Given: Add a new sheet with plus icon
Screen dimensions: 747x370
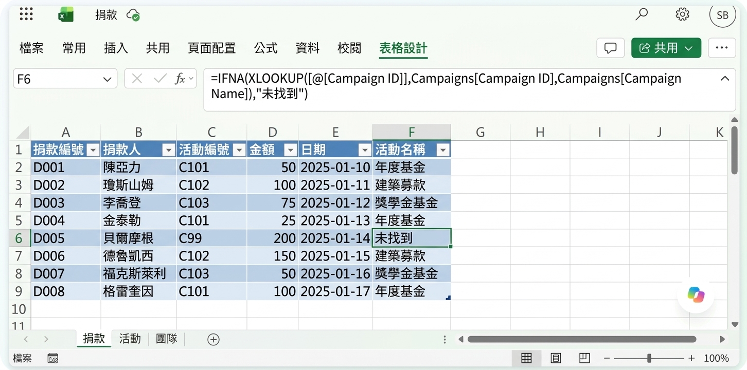Looking at the screenshot, I should tap(213, 339).
